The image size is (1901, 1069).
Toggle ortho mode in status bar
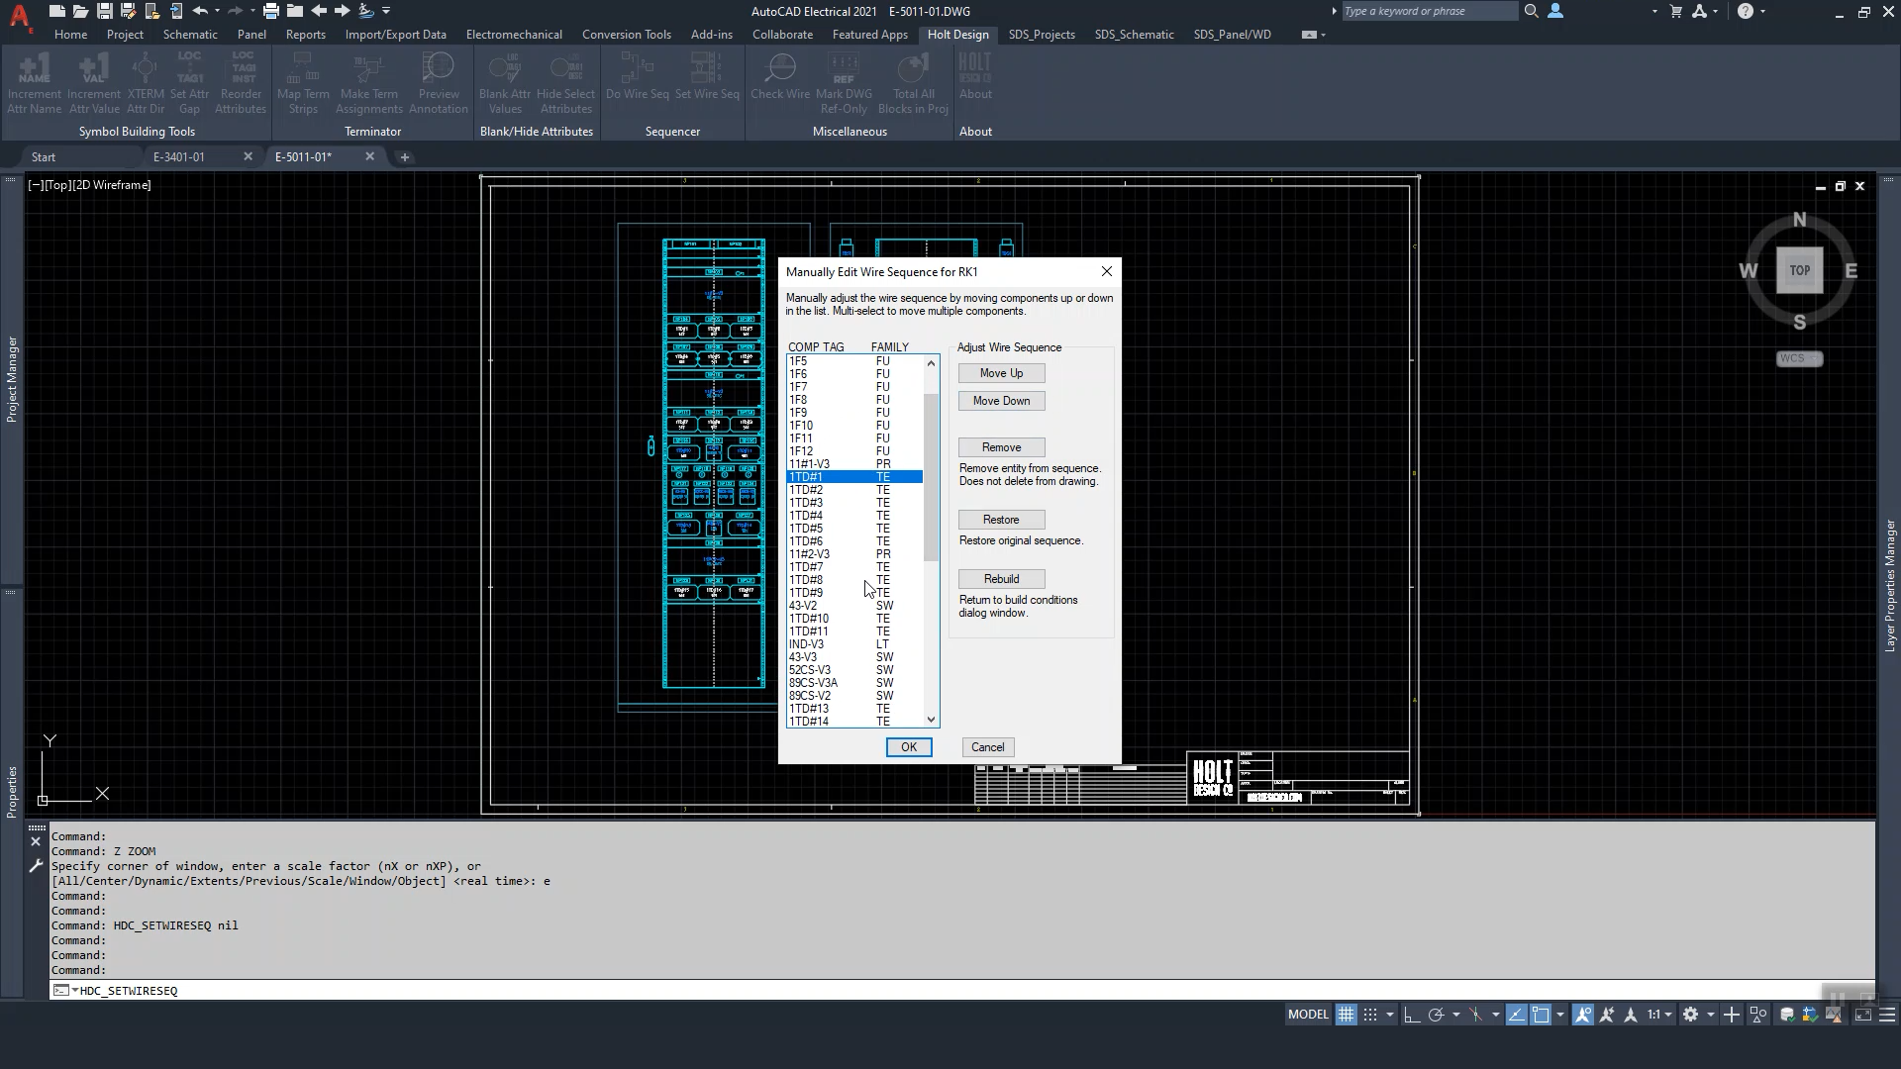pos(1412,1015)
